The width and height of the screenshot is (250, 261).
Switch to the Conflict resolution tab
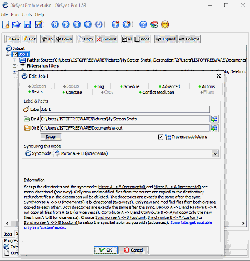coord(157,93)
